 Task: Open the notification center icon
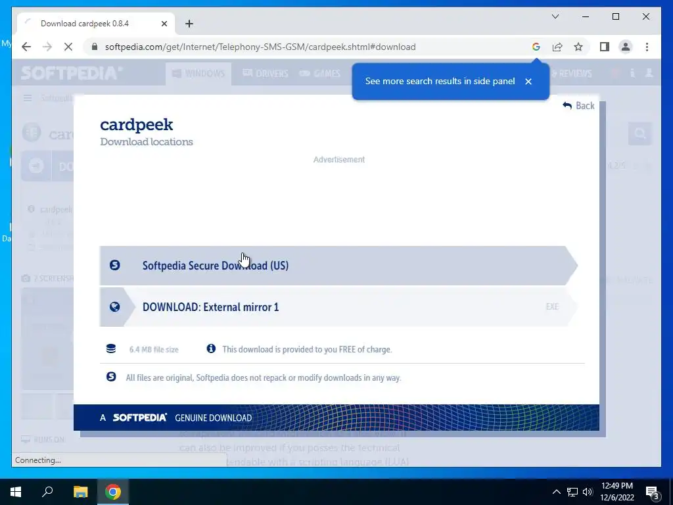(652, 492)
